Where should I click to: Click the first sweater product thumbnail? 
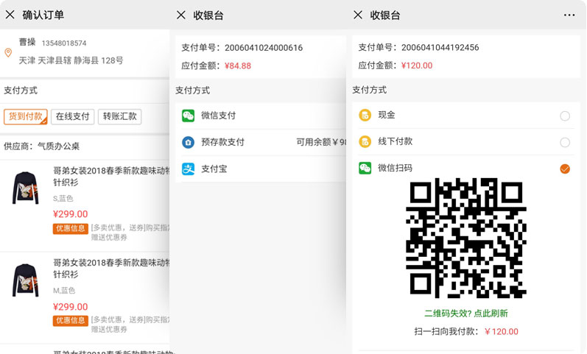[x=26, y=188]
